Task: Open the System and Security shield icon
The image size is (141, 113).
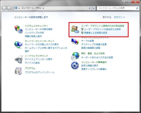Action: click(x=19, y=29)
